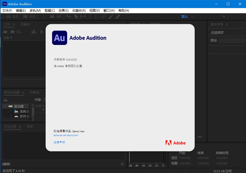This screenshot has height=173, width=246.
Task: Open the 文件 panel options menu
Action: 14,24
